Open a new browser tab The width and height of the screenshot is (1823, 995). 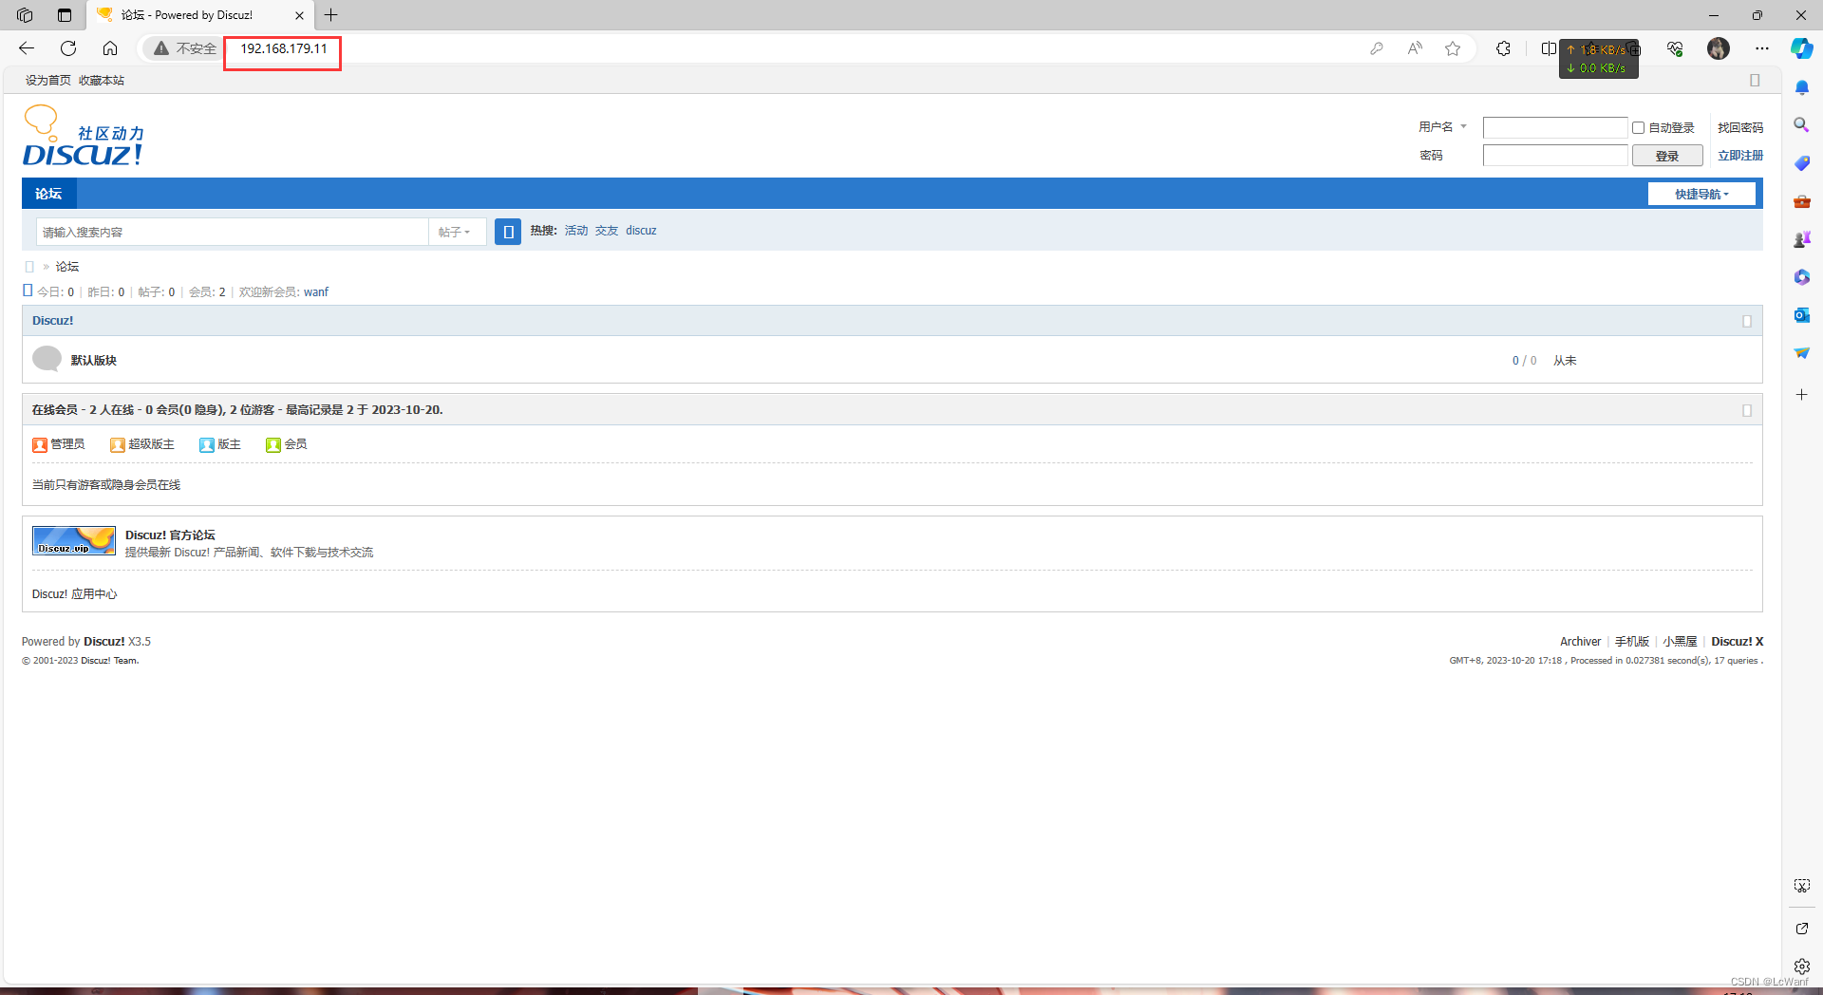[330, 15]
